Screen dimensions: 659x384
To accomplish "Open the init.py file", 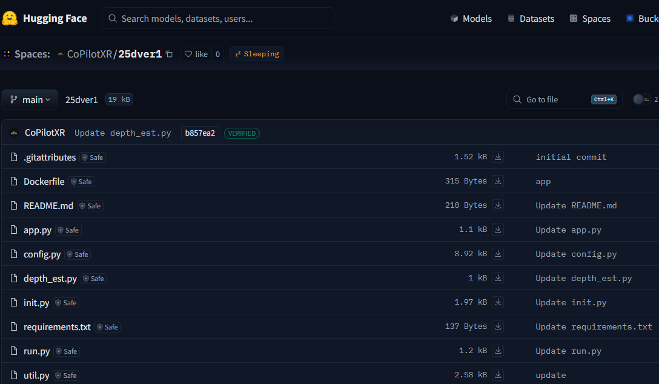I will (x=36, y=303).
